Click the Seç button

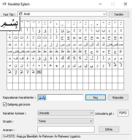[96, 97]
